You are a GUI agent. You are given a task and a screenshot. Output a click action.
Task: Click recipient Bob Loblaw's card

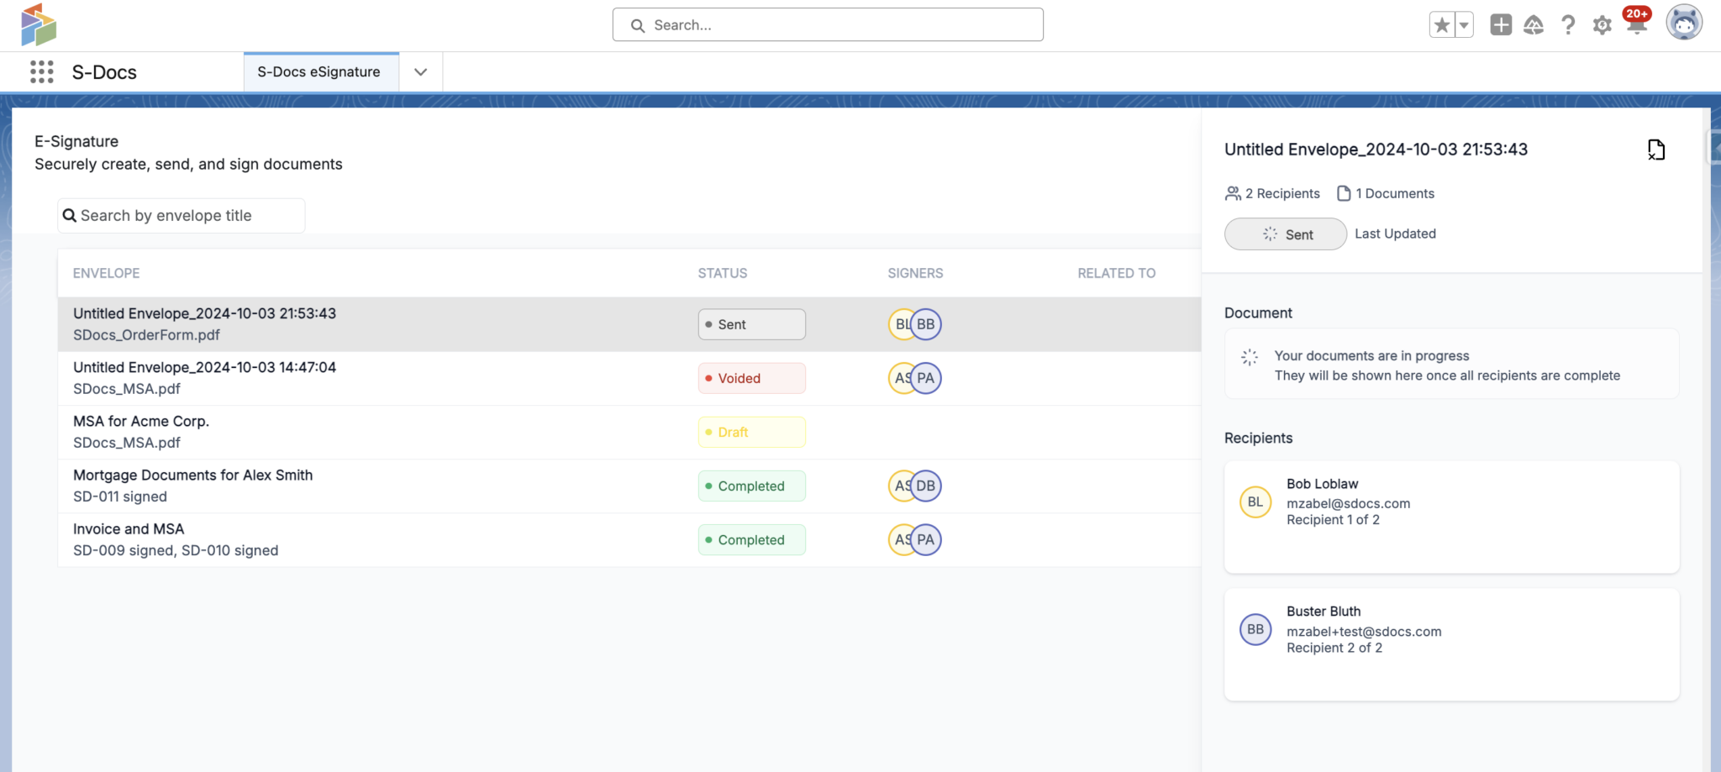[x=1451, y=517]
